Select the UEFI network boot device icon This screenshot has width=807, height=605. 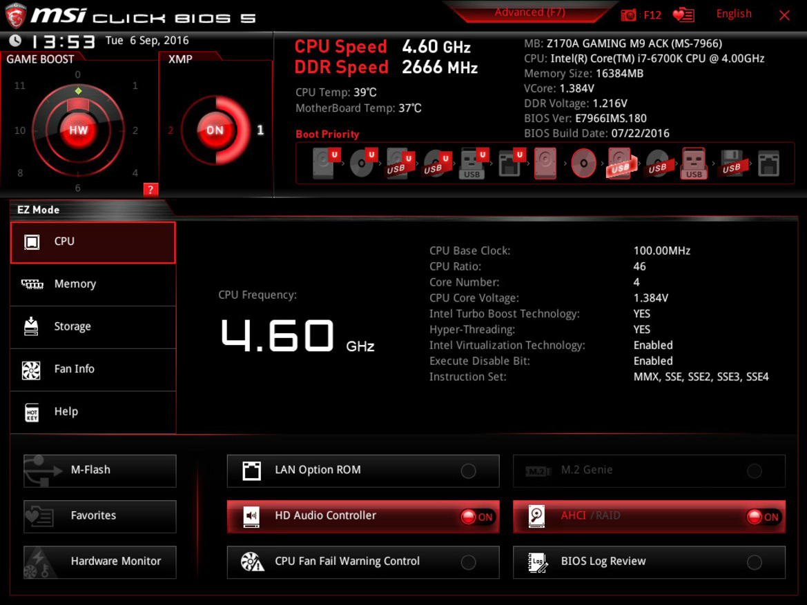[x=511, y=163]
